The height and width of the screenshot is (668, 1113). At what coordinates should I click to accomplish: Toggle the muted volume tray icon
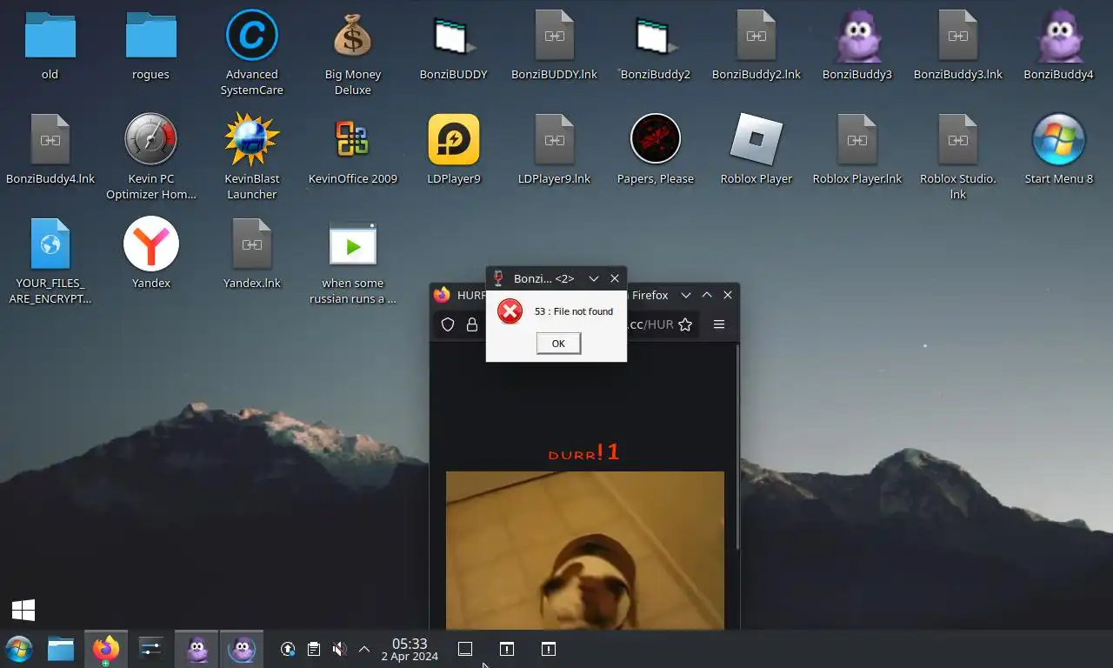coord(340,649)
